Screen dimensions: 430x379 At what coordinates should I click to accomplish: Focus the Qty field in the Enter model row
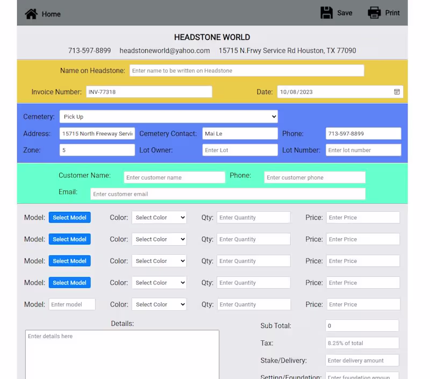tap(254, 304)
